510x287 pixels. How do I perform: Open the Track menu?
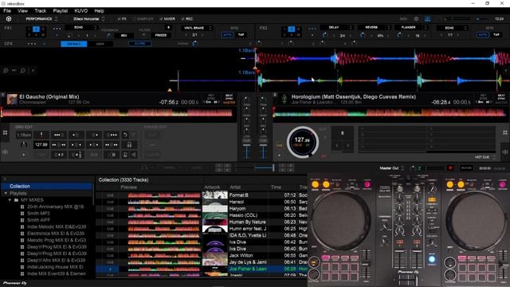coord(41,10)
